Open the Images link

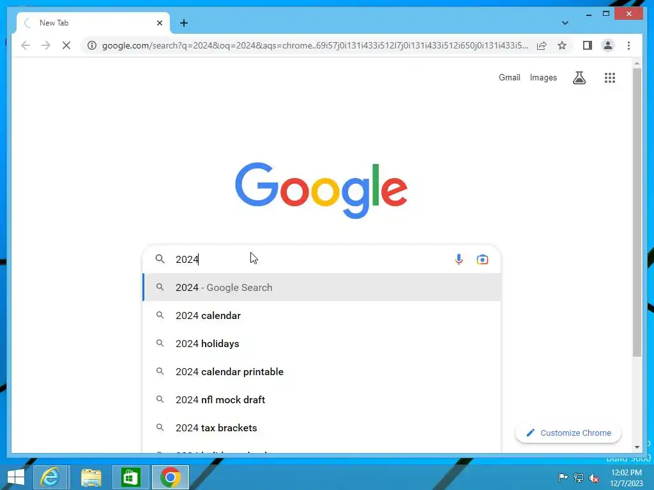(x=543, y=77)
